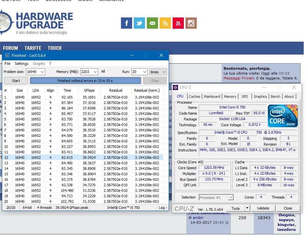Open the Tools dropdown arrow in CPU-Z

pos(247,208)
